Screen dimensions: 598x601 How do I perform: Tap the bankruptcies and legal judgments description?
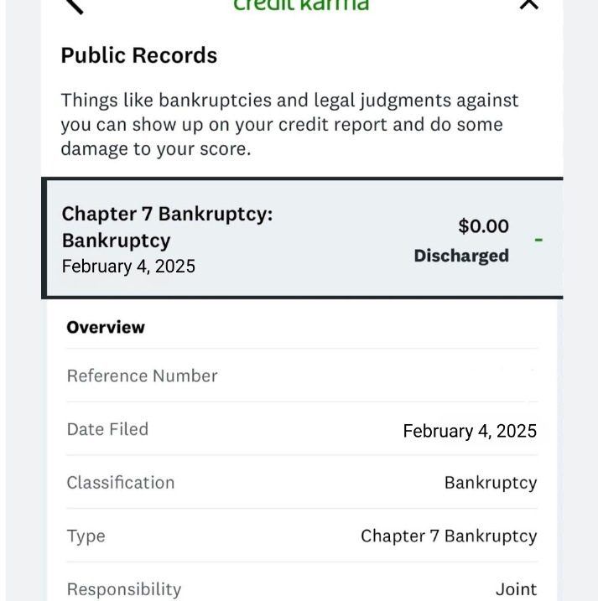point(289,125)
